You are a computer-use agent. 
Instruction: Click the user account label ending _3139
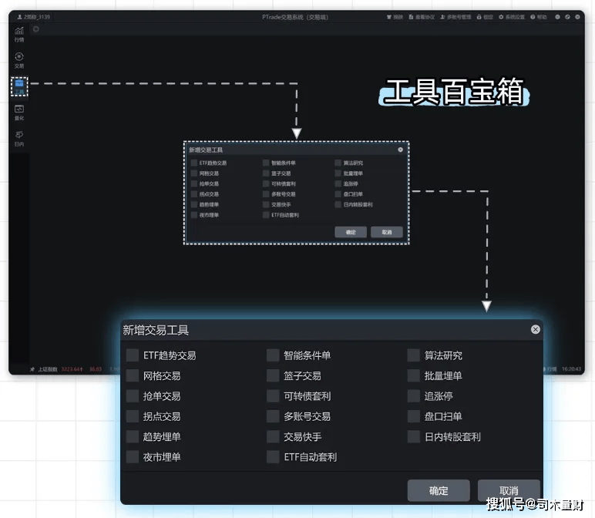click(x=34, y=17)
